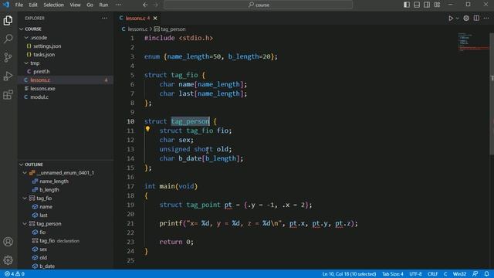
Task: Open Customize Layout button
Action: point(437,5)
